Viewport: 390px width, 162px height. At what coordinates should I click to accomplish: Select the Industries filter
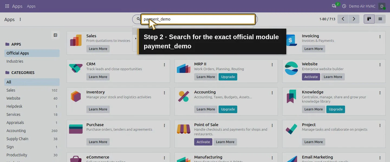point(32,61)
